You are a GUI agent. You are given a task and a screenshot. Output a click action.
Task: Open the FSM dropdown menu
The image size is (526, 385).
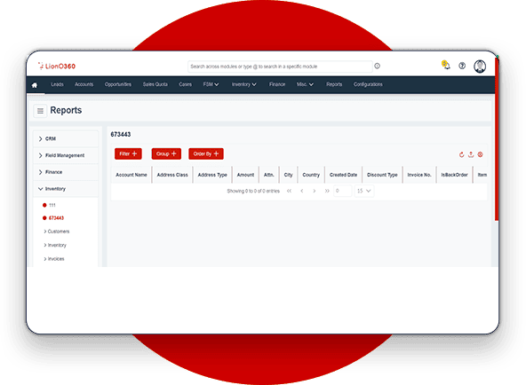tap(211, 84)
